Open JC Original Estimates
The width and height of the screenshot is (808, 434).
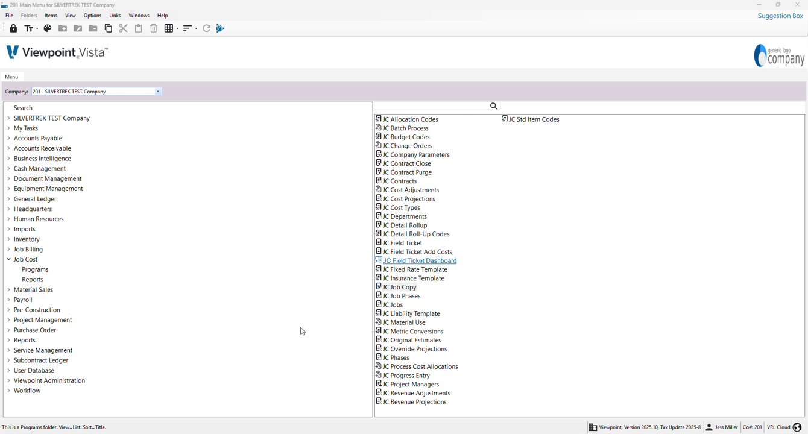pyautogui.click(x=412, y=340)
